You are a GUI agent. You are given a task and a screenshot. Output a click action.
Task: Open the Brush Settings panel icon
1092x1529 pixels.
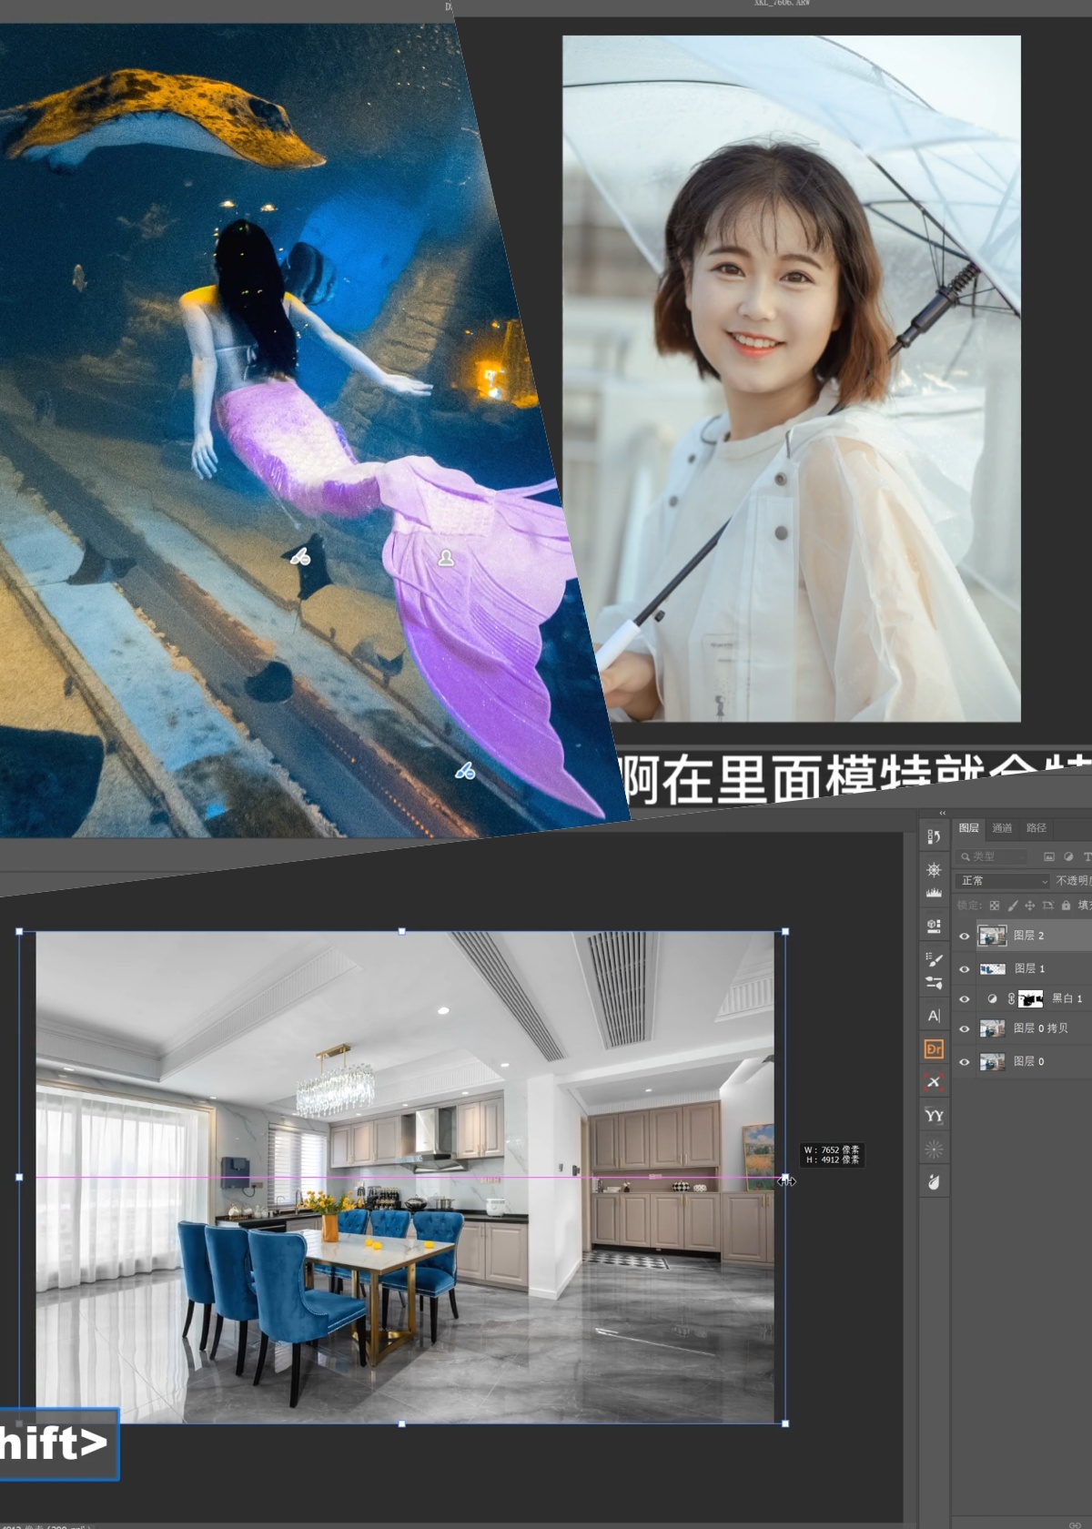934,958
